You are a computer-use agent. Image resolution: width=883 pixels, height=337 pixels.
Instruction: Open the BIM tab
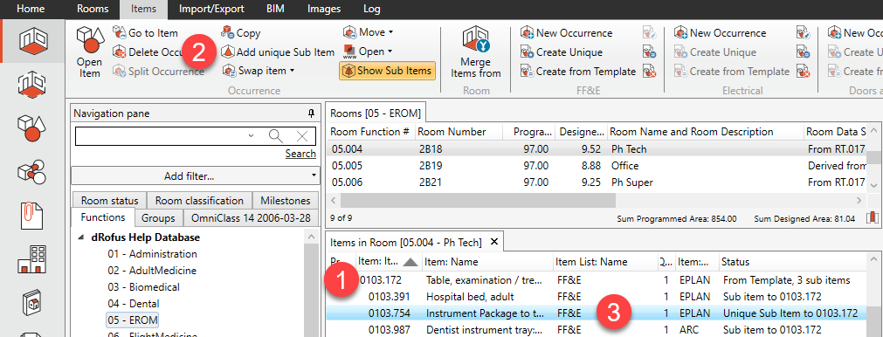[x=275, y=9]
